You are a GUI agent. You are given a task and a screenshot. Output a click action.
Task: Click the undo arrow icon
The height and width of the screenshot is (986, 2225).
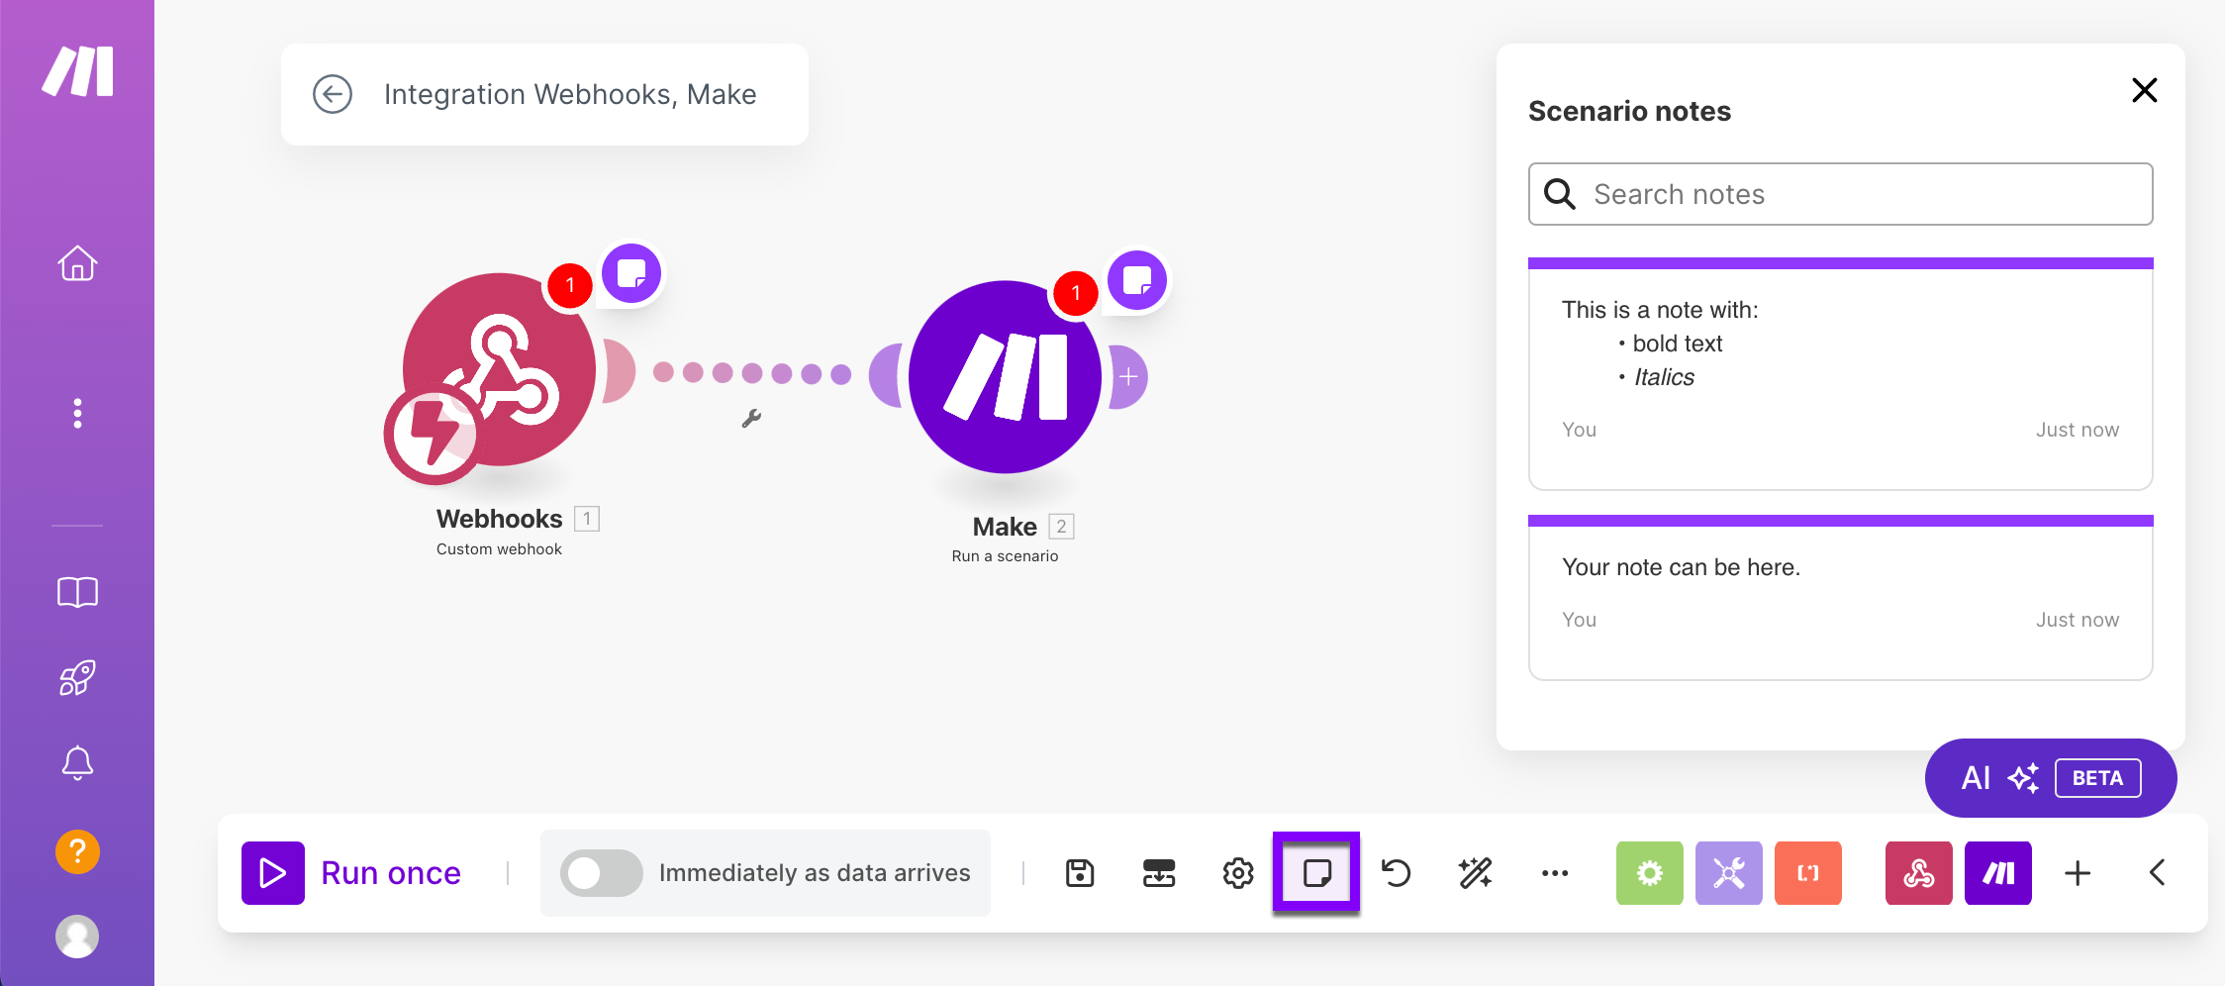coord(1396,873)
